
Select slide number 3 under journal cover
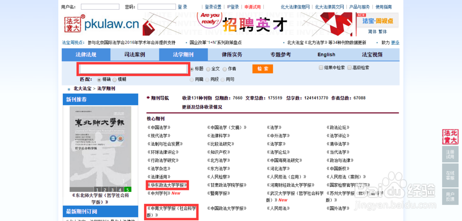[112, 189]
